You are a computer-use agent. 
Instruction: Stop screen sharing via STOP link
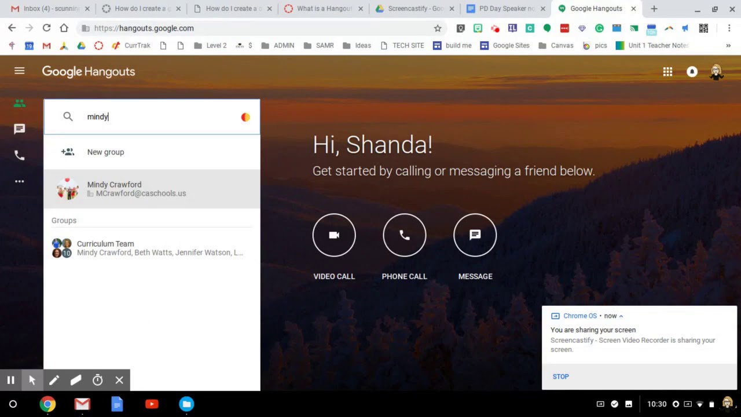[560, 376]
